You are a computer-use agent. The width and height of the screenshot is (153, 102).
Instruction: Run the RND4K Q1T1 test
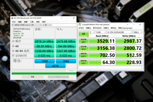(84, 62)
